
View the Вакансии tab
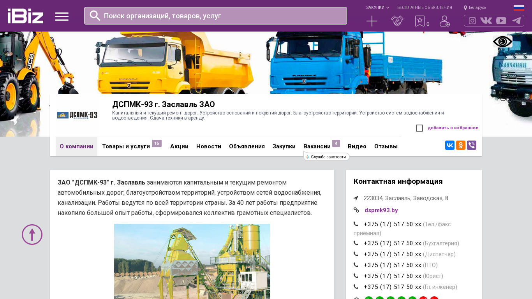pos(317,146)
